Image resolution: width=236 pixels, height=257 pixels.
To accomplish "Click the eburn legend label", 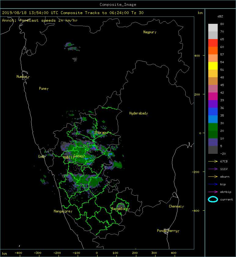I will coord(225,177).
